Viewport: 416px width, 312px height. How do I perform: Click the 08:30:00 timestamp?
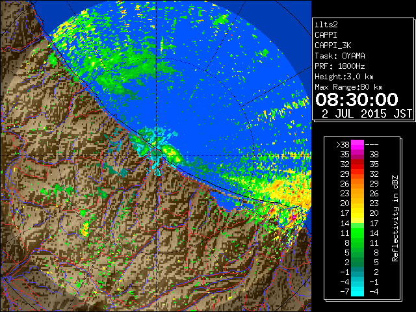tap(357, 99)
